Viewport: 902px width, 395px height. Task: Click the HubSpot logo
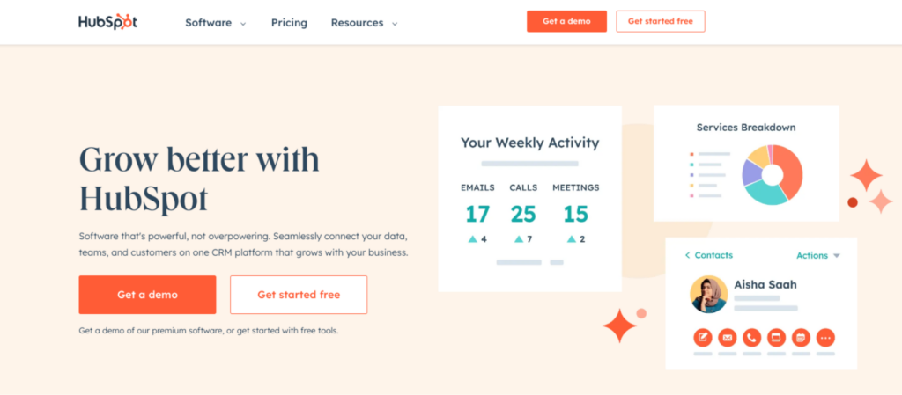click(x=108, y=23)
